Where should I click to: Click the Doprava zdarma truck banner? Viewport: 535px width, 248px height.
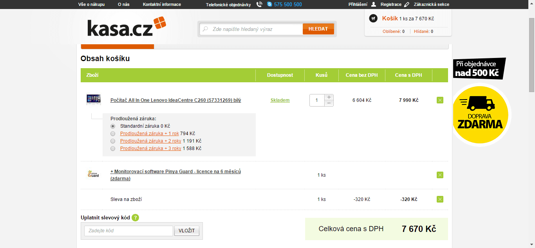[481, 115]
